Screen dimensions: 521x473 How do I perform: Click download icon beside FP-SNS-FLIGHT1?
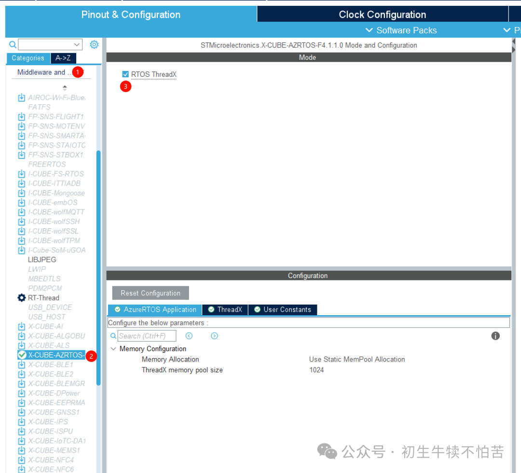(22, 117)
